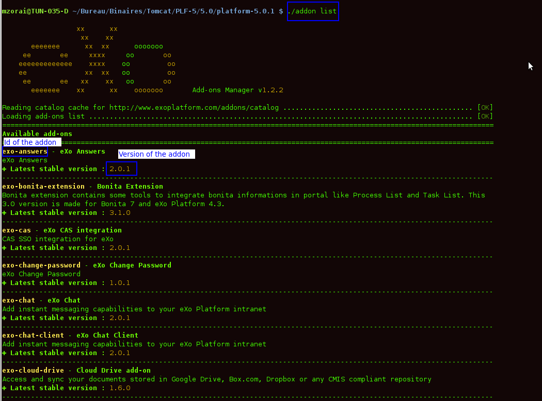This screenshot has width=542, height=401.
Task: Click the 'Cloud Drive add-on' title
Action: coord(114,370)
